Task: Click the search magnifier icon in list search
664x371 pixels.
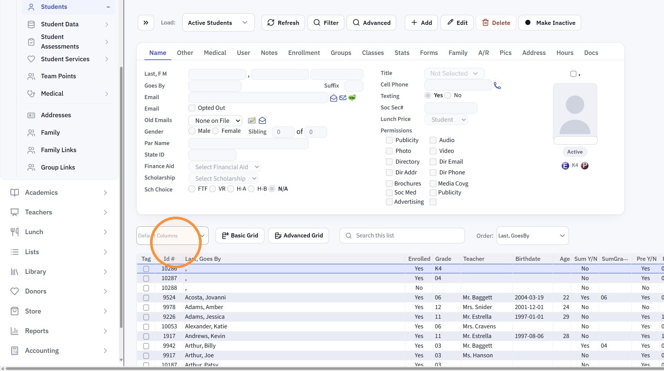Action: click(x=348, y=236)
